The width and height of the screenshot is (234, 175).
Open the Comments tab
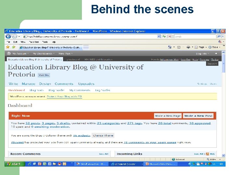(64, 84)
